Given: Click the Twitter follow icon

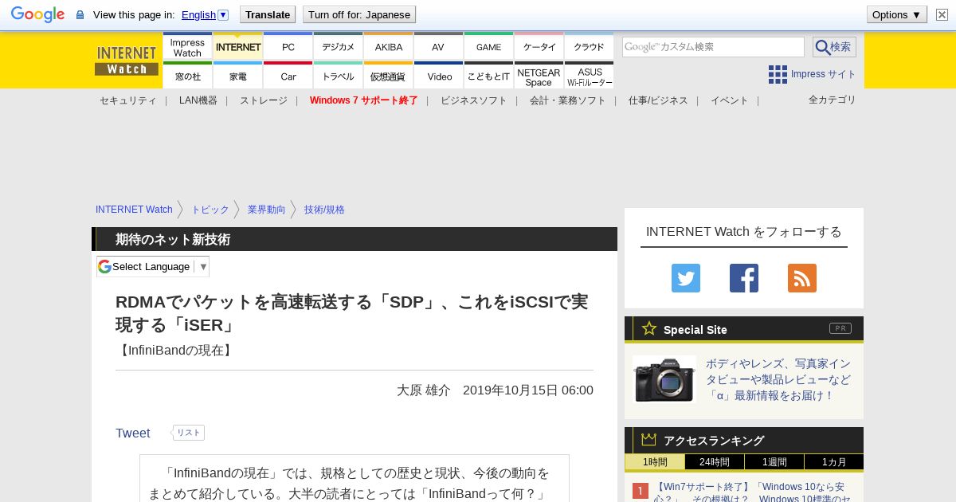Looking at the screenshot, I should pyautogui.click(x=686, y=278).
